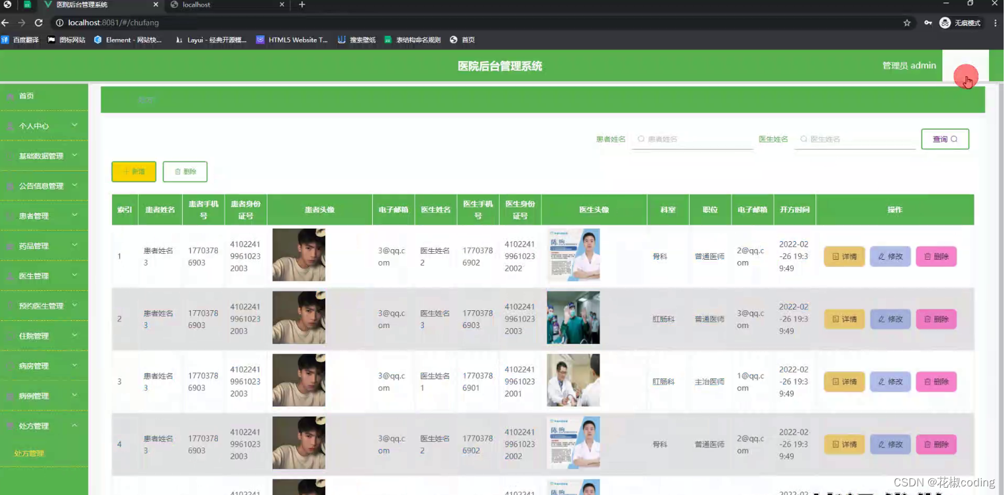The image size is (1005, 495).
Task: Click the 患者姓名 search input
Action: 692,139
